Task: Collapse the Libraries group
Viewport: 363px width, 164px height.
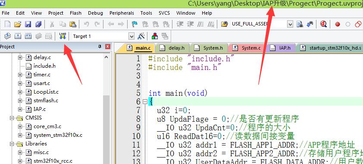Action: click(x=12, y=144)
